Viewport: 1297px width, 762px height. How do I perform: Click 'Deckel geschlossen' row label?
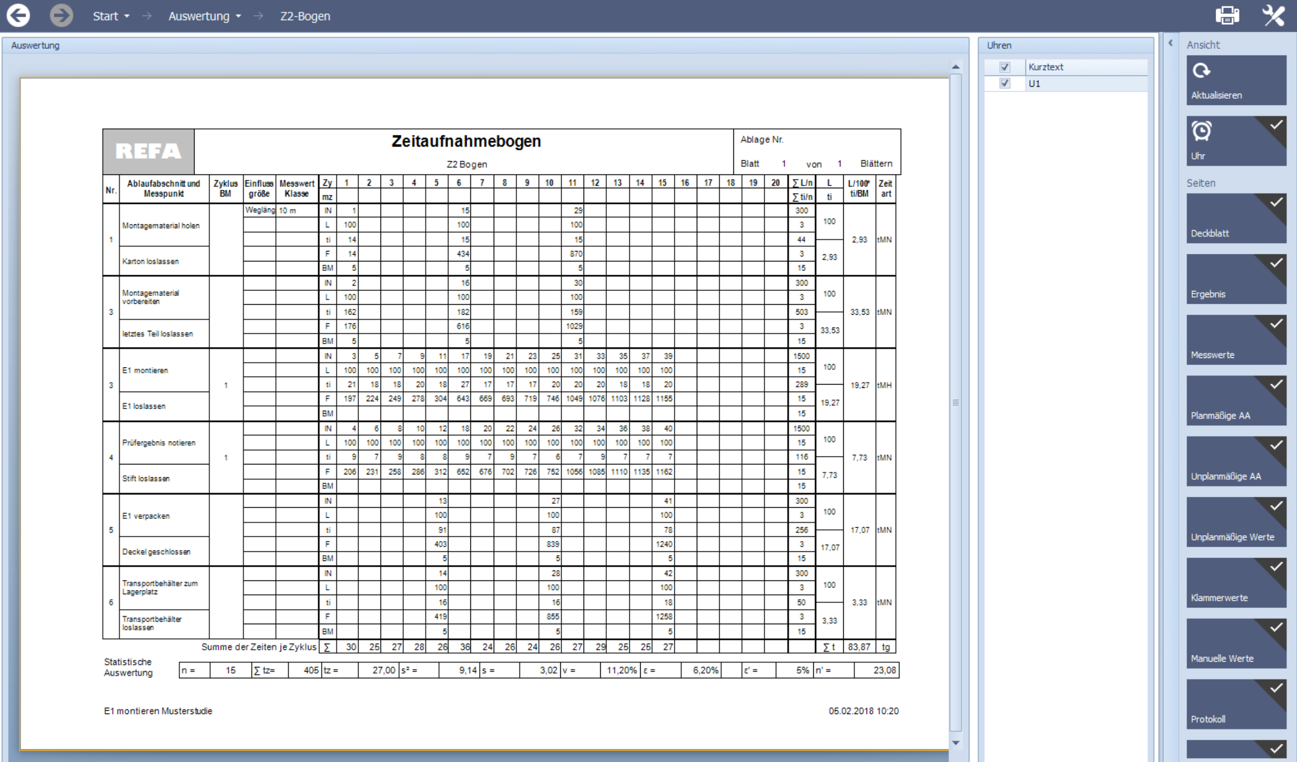(x=156, y=551)
